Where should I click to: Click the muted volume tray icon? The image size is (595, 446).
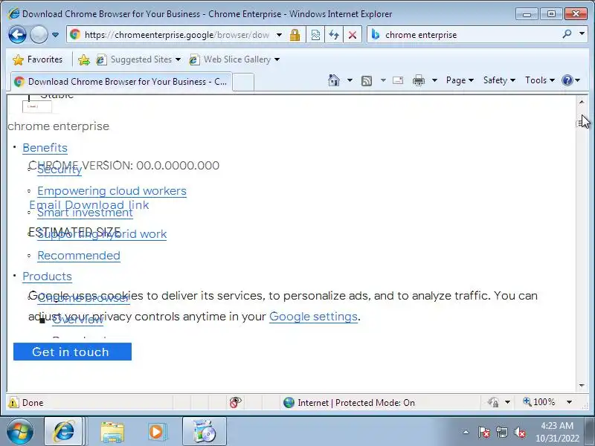click(x=519, y=432)
